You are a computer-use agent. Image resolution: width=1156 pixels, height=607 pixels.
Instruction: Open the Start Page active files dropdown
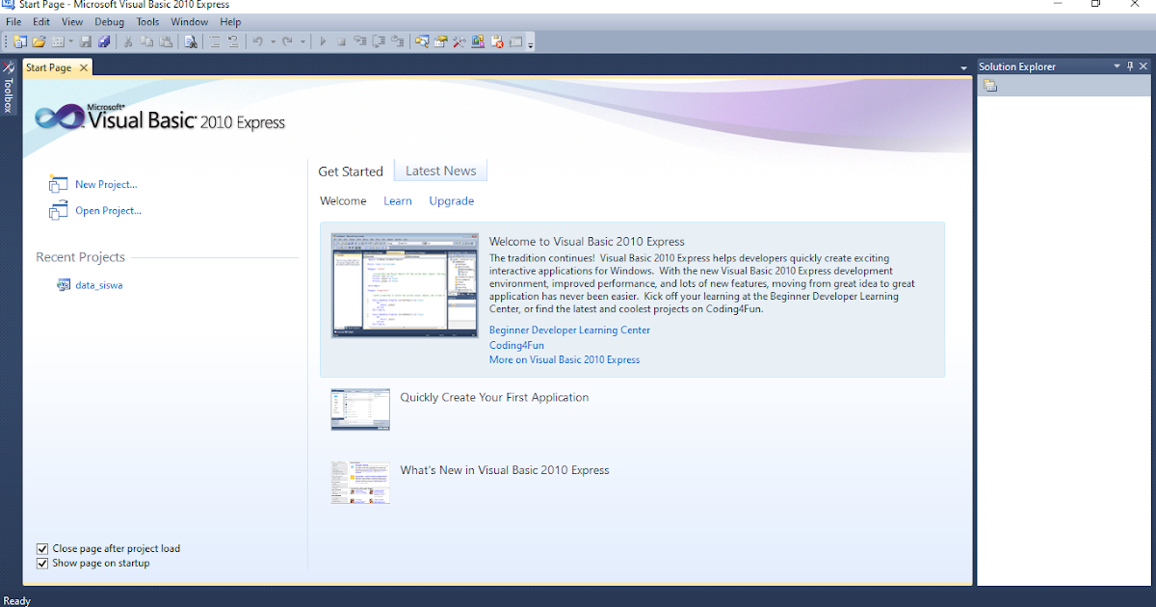click(x=964, y=66)
